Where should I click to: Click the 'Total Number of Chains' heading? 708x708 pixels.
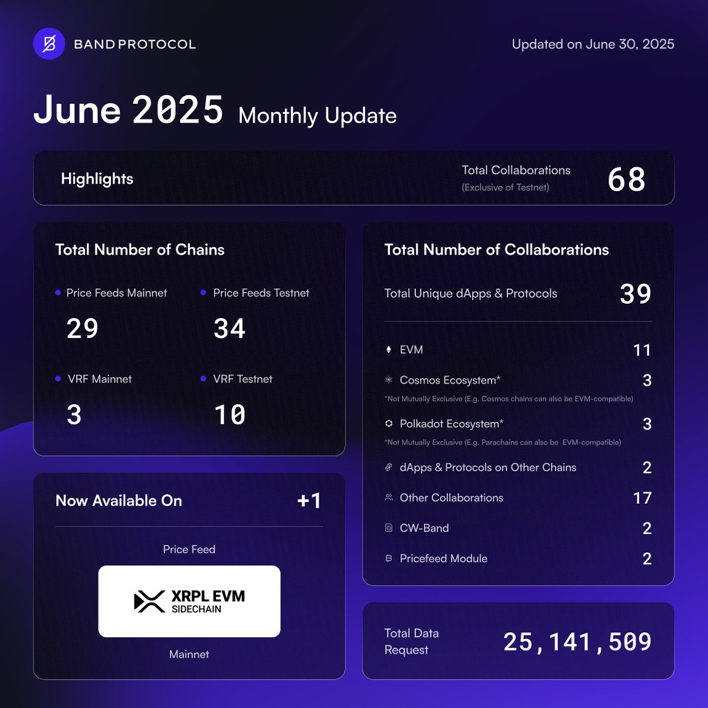click(140, 250)
